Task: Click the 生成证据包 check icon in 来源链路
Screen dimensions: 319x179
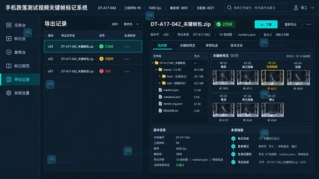Action: point(233,154)
